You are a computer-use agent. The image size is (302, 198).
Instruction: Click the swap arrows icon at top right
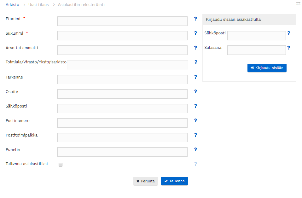pos(298,3)
